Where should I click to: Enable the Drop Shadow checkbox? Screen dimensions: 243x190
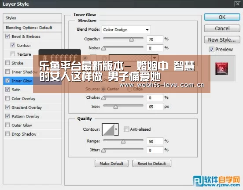[7, 134]
